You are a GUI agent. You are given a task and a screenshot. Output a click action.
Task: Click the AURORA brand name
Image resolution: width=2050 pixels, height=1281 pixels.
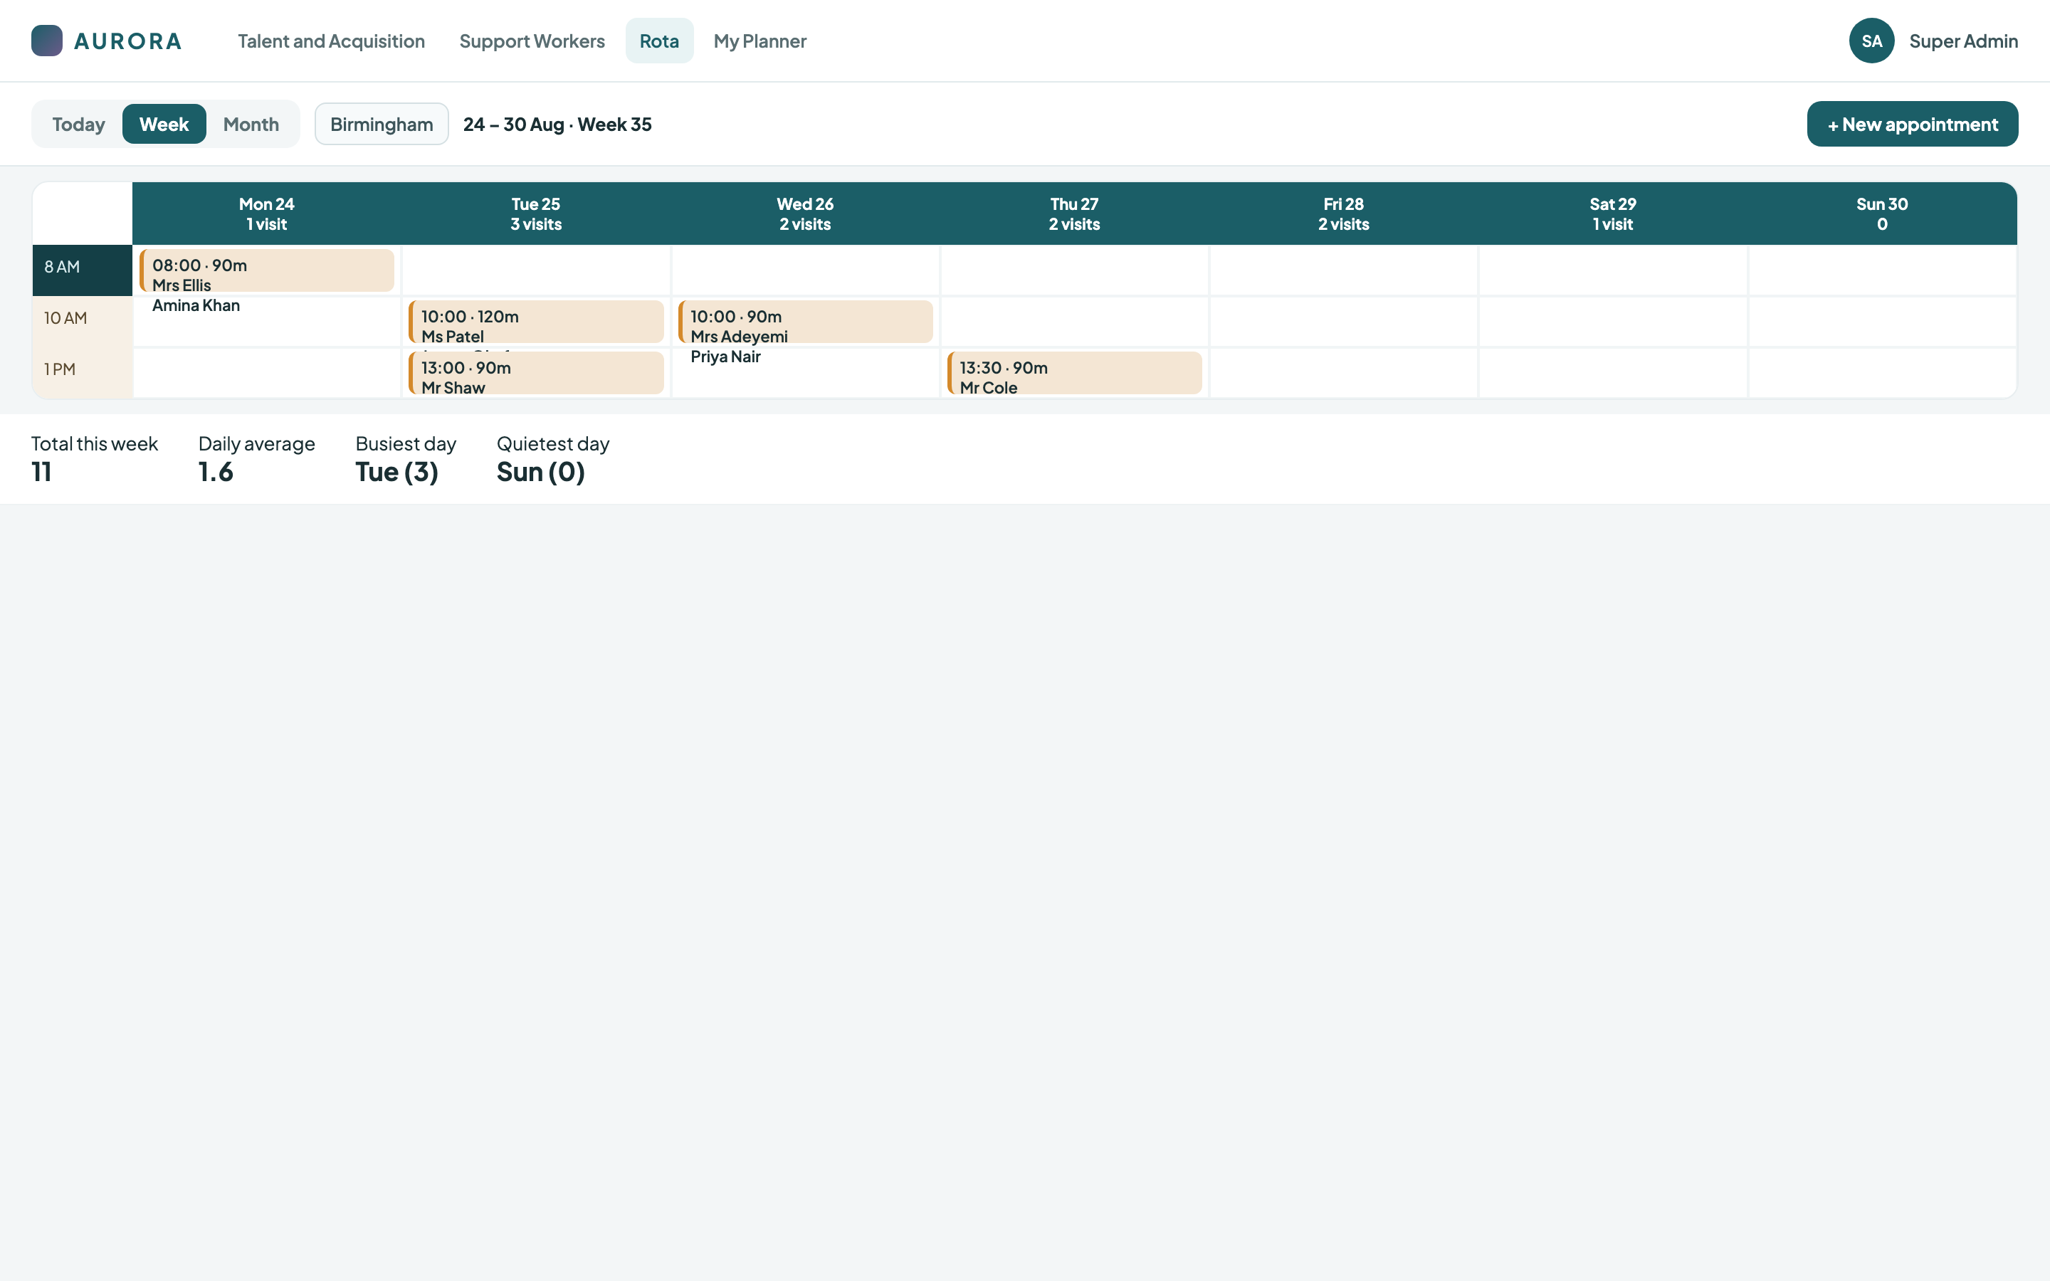point(128,41)
